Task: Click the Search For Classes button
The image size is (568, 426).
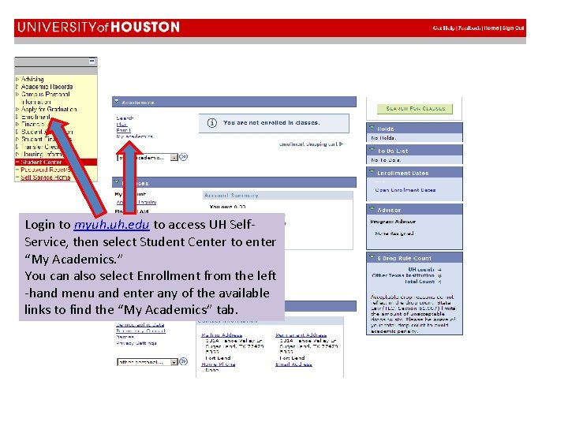Action: pyautogui.click(x=415, y=109)
